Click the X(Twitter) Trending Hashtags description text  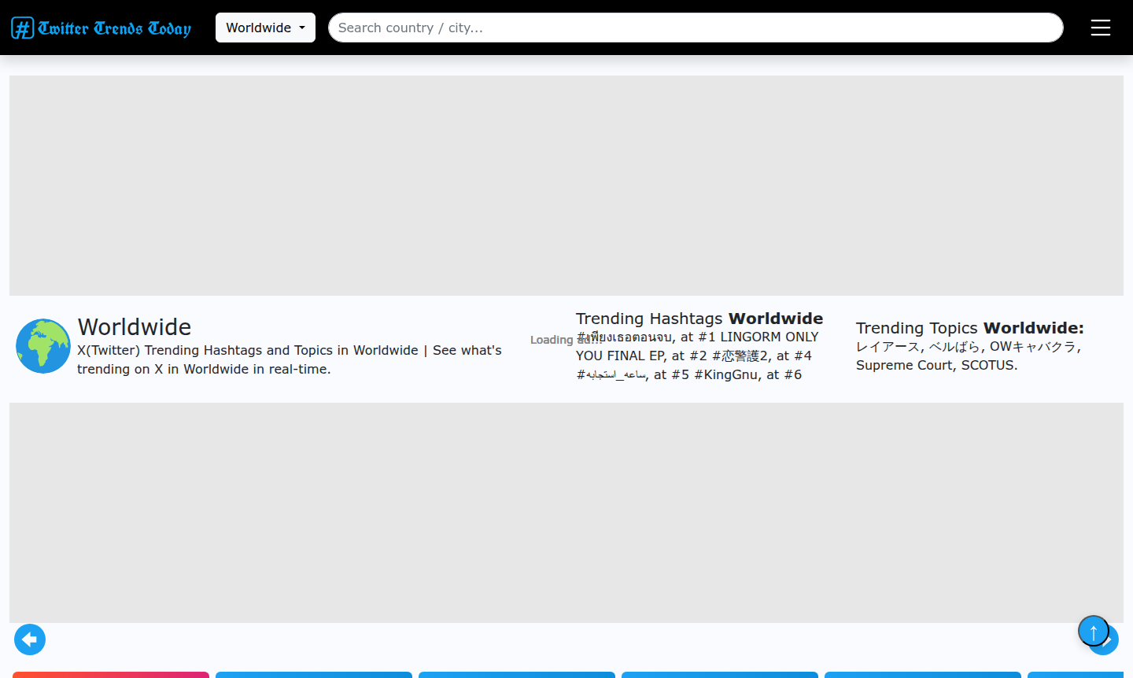pyautogui.click(x=289, y=359)
